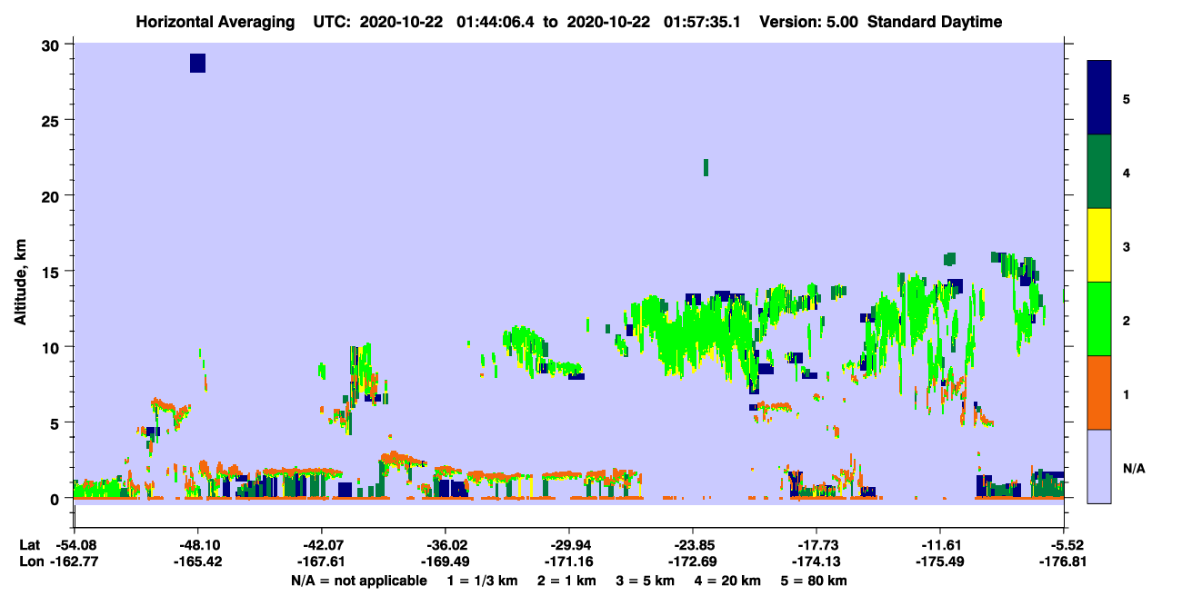Click the latitude value -48.10

coord(198,545)
